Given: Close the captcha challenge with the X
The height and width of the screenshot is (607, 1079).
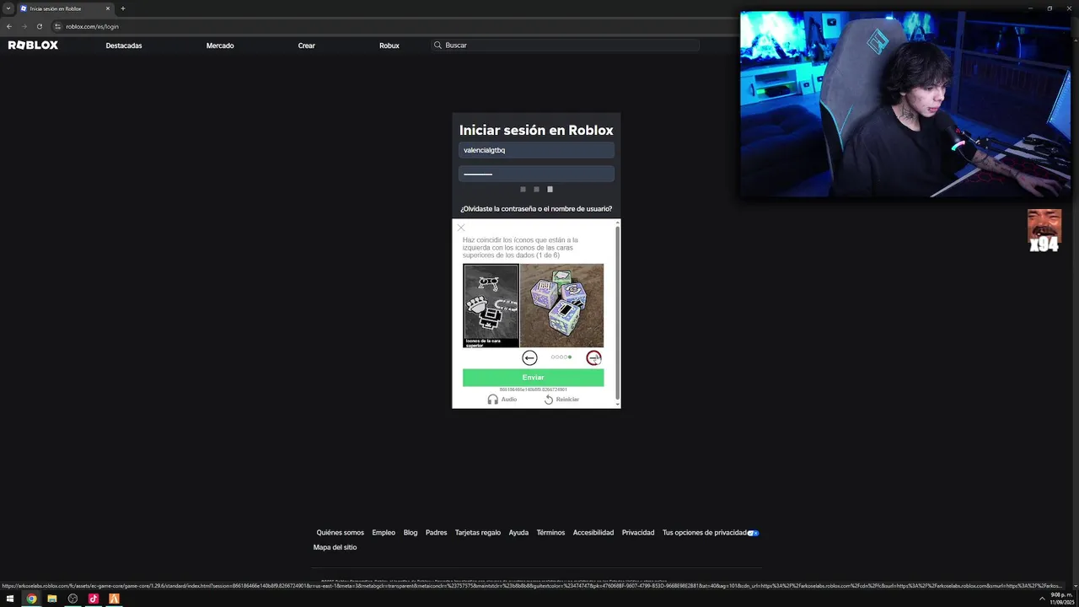Looking at the screenshot, I should pyautogui.click(x=461, y=228).
